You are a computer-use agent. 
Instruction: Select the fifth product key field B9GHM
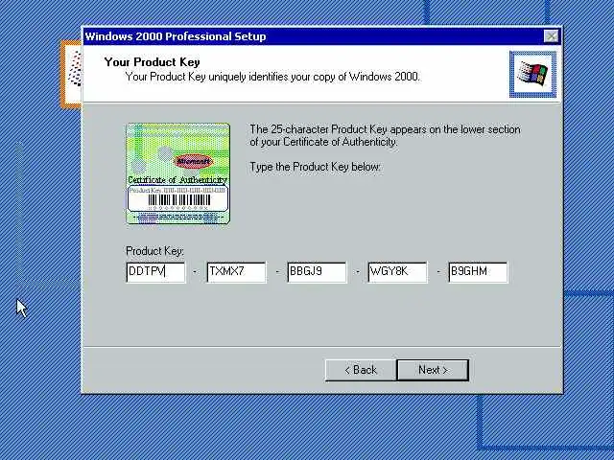coord(478,272)
